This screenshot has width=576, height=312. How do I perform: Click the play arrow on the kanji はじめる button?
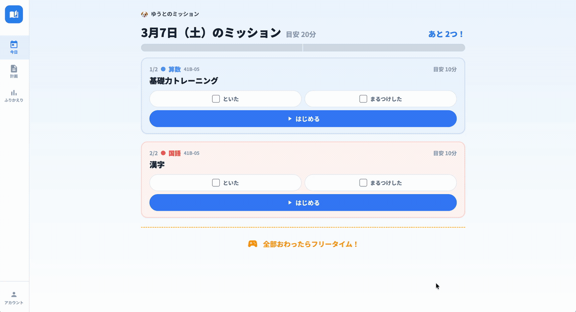[x=290, y=202]
